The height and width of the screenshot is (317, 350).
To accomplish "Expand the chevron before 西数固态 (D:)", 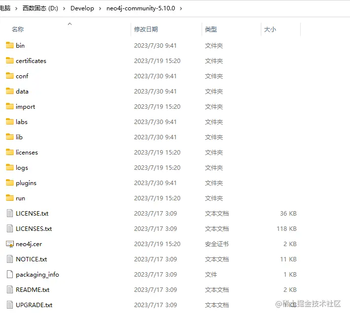I will tap(16, 8).
